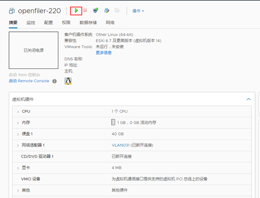
Task: Expand the 网络适配器 1 row
Action: [18, 145]
